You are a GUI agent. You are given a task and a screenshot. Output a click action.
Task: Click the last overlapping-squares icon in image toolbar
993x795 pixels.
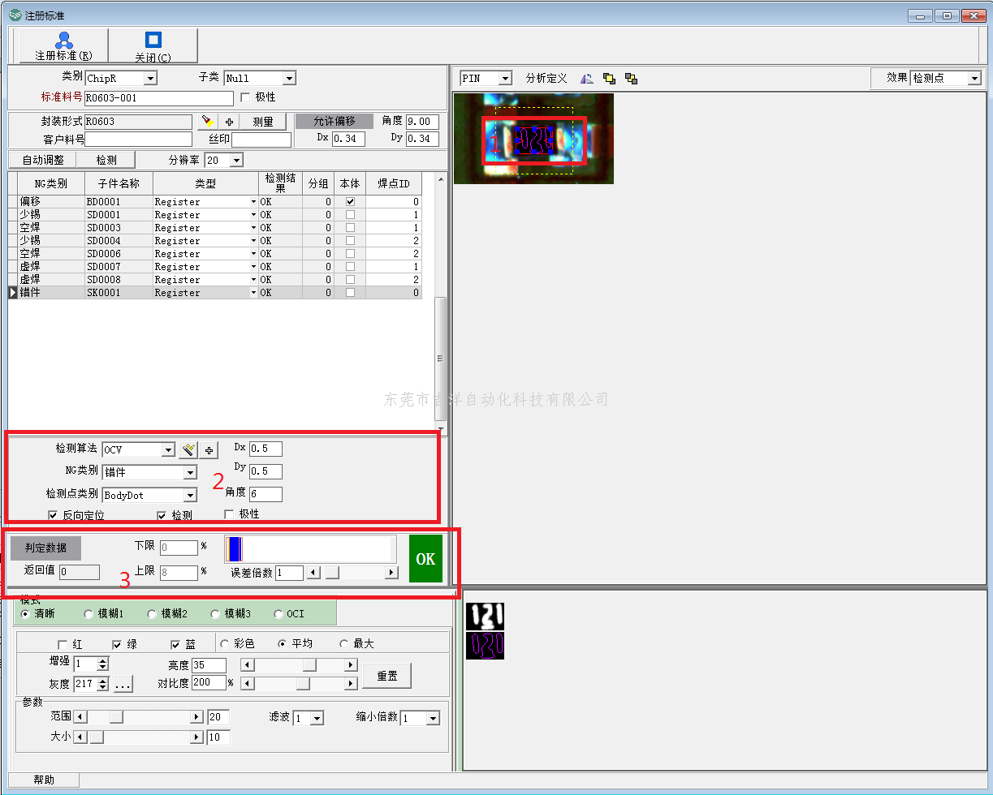[x=631, y=79]
